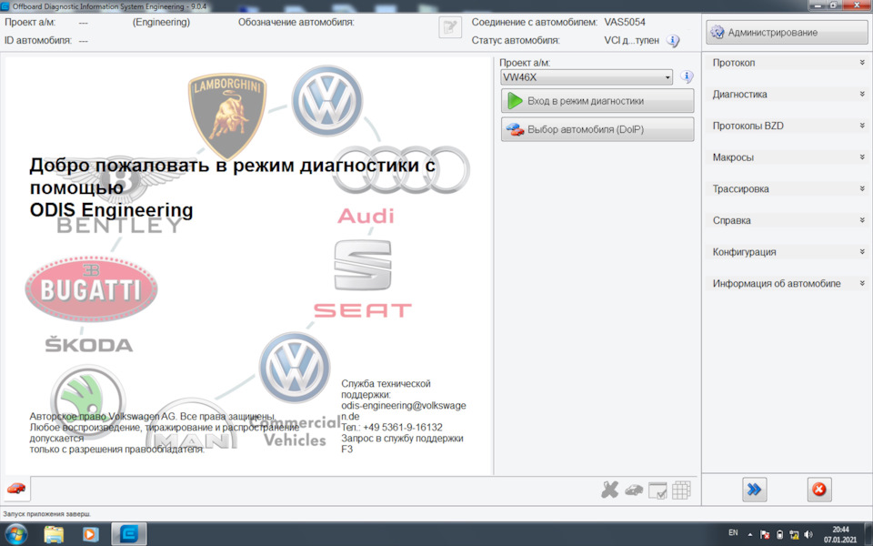The width and height of the screenshot is (873, 546).
Task: Show hidden system tray icons
Action: 750,534
